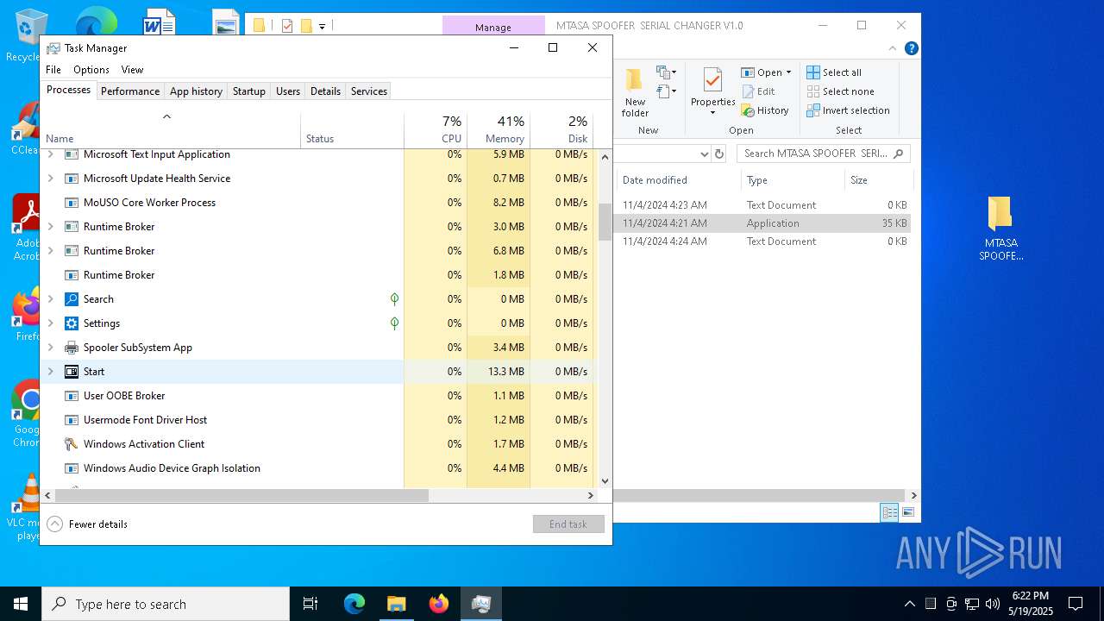
Task: Sort processes by Memory column
Action: 498,129
